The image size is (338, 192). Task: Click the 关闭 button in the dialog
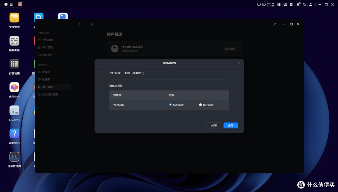pyautogui.click(x=214, y=125)
